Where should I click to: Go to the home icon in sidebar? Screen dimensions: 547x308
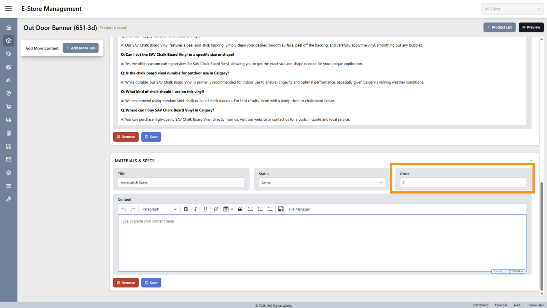pos(9,28)
